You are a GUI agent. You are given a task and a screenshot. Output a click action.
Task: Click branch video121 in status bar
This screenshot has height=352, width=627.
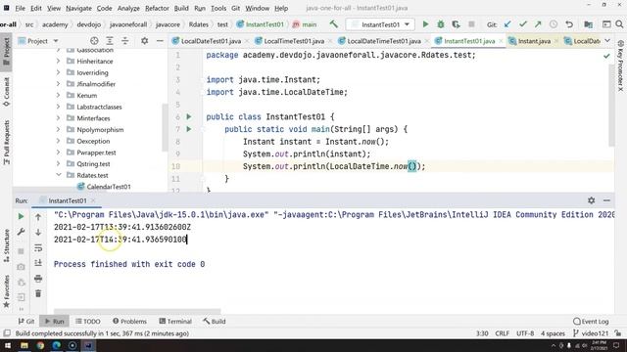592,333
